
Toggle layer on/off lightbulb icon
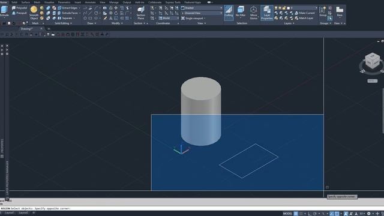pyautogui.click(x=276, y=8)
